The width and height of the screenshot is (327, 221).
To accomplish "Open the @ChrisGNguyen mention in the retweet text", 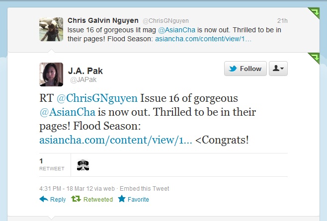I will (x=97, y=98).
